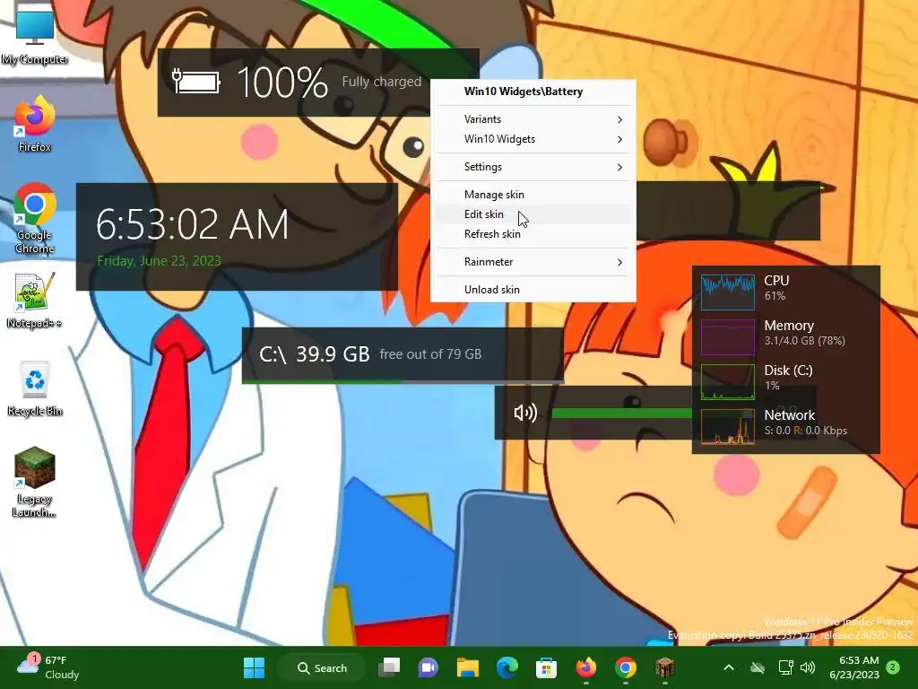Expand the Variants submenu
This screenshot has height=689, width=918.
(x=533, y=119)
